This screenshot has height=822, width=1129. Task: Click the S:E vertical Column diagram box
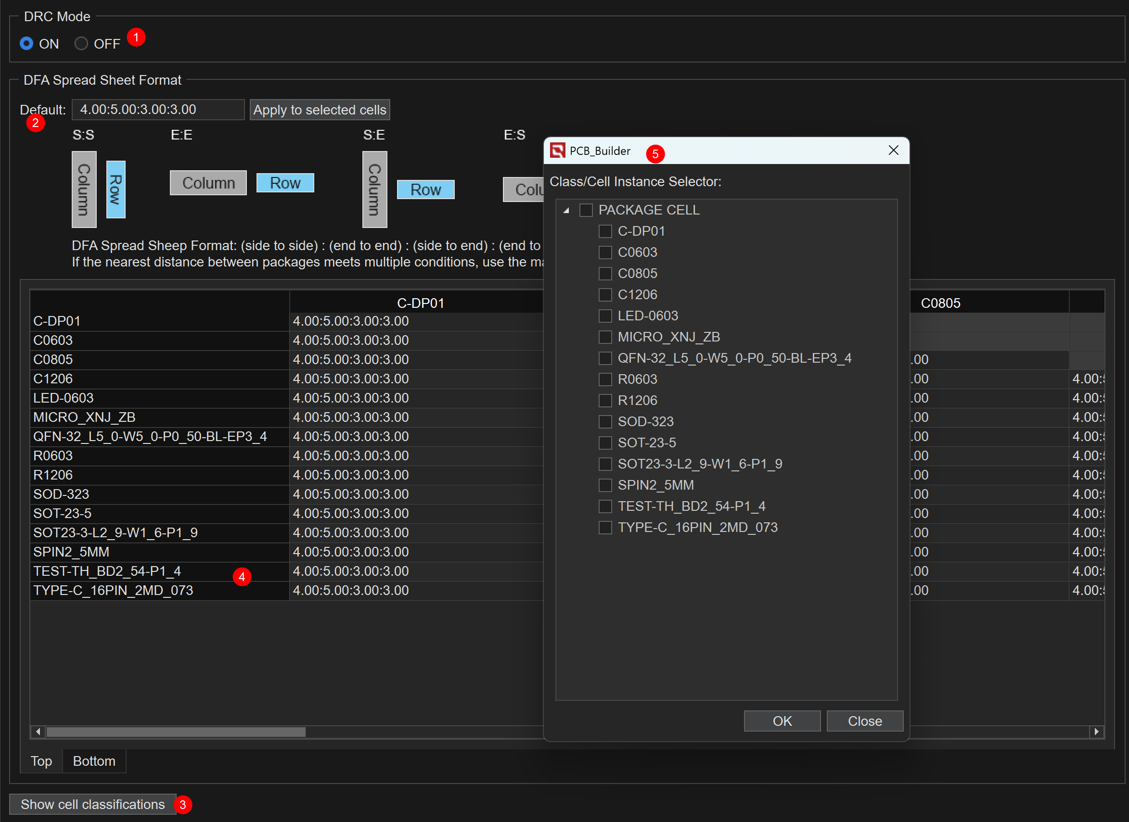(x=374, y=189)
